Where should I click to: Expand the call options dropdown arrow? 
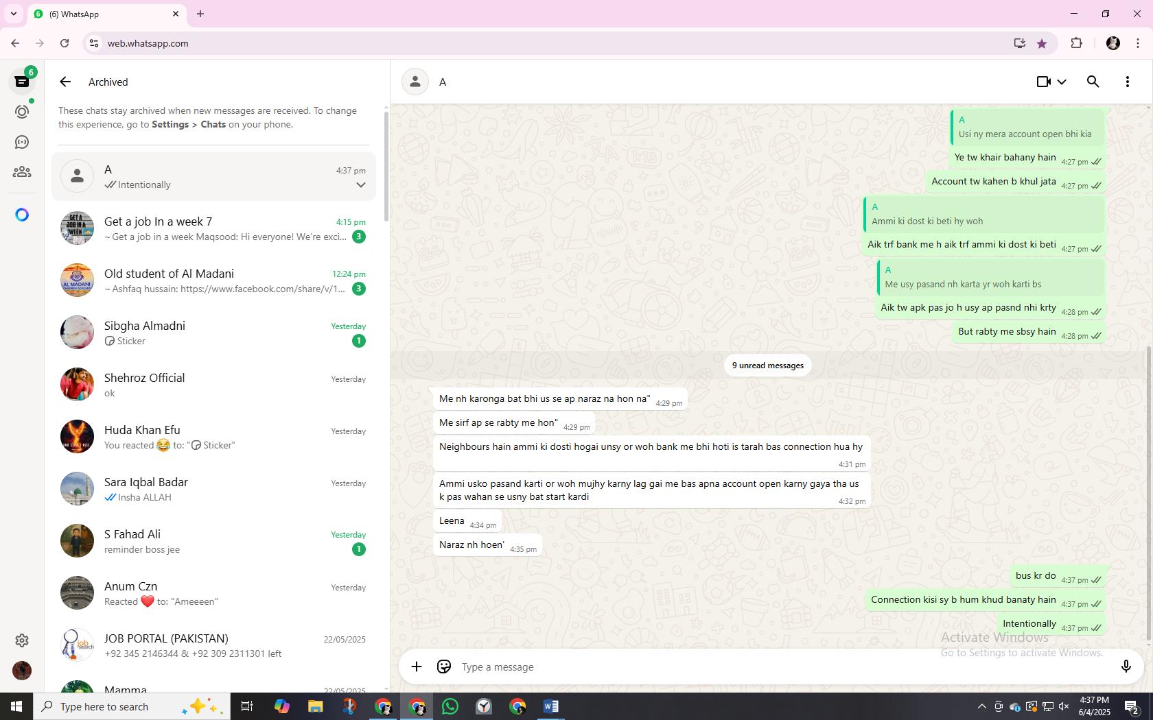(x=1062, y=82)
